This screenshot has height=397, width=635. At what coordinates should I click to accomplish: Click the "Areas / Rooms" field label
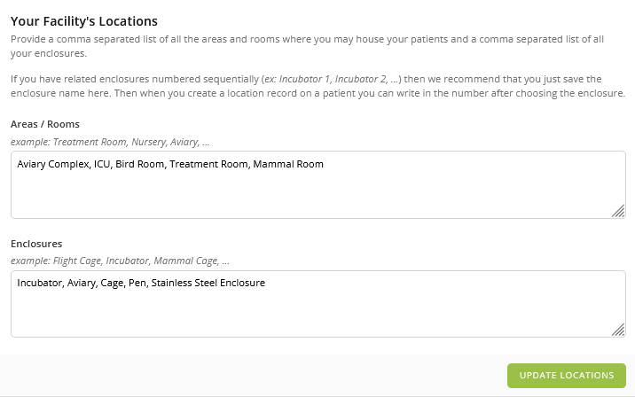click(44, 123)
